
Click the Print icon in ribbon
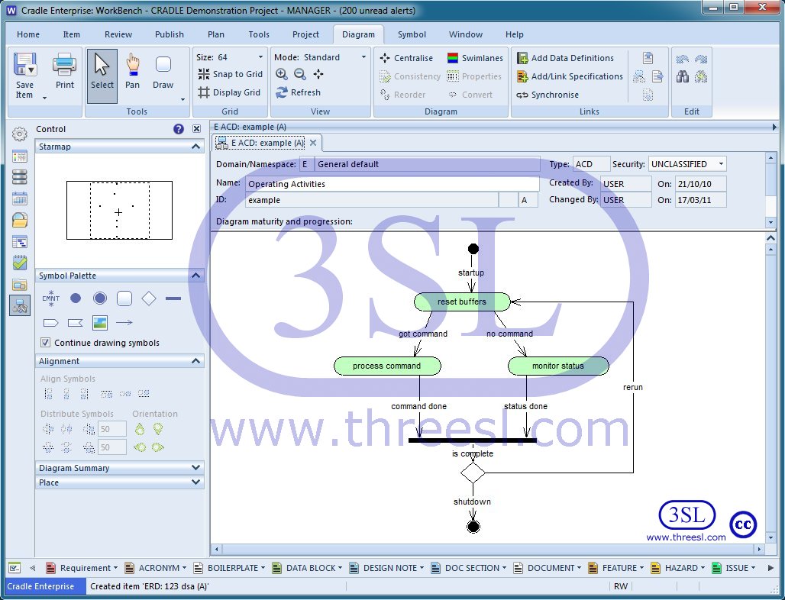click(65, 66)
